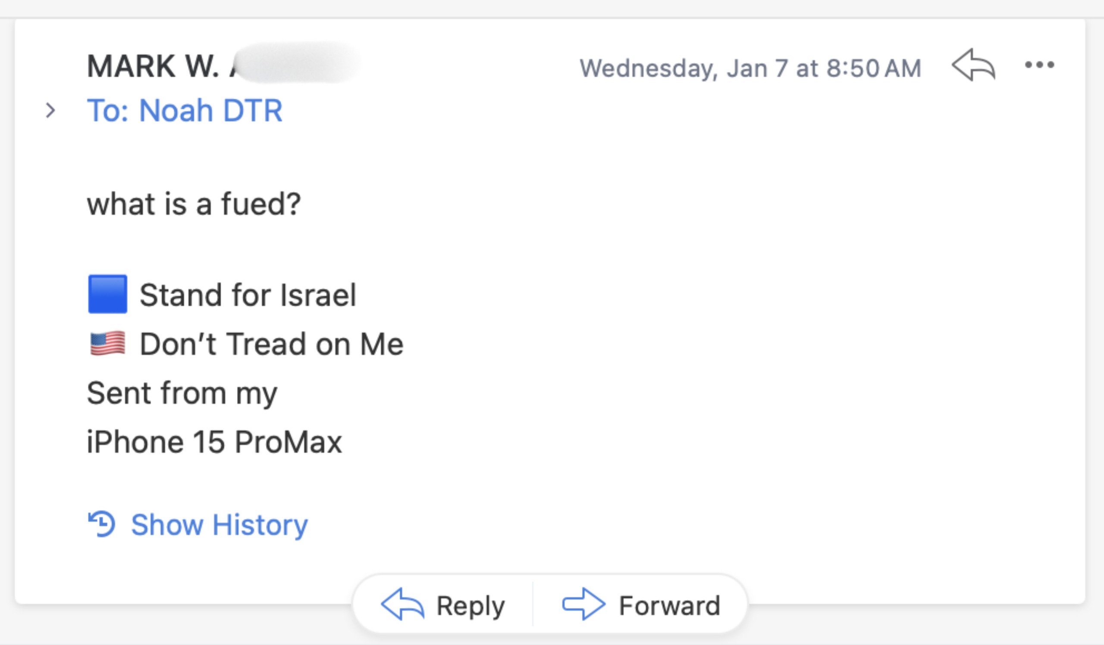
Task: Click the "Stand for Israel" signature line
Action: point(248,295)
